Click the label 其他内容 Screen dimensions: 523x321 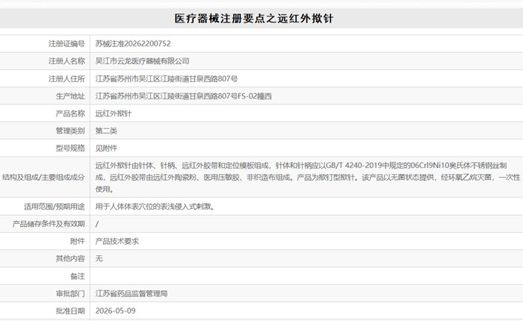pyautogui.click(x=70, y=258)
